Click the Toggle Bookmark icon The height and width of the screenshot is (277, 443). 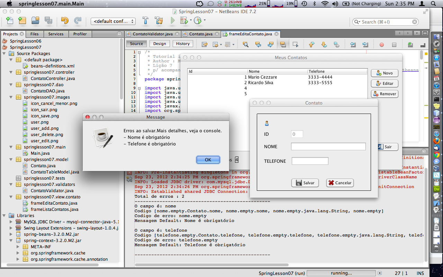(336, 44)
